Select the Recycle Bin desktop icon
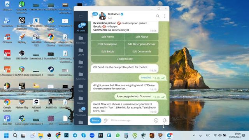Image resolution: width=249 pixels, height=140 pixels. (7, 6)
